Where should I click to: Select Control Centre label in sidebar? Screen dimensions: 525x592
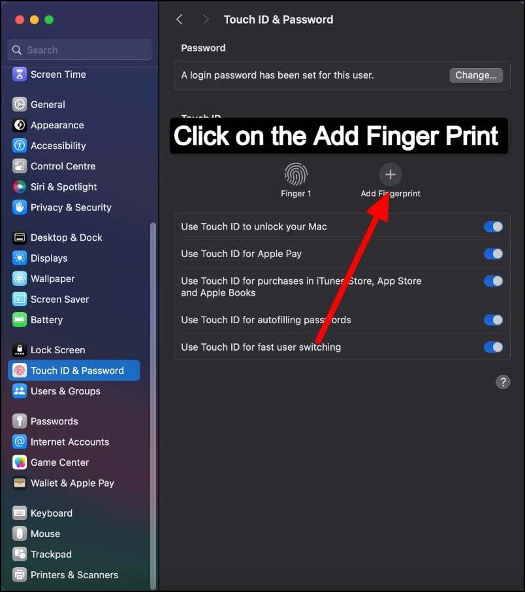63,166
